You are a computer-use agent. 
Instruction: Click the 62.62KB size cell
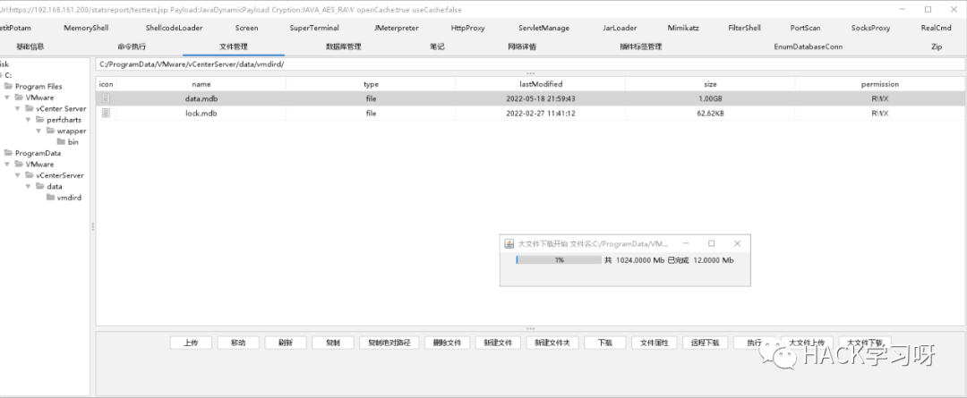click(710, 113)
